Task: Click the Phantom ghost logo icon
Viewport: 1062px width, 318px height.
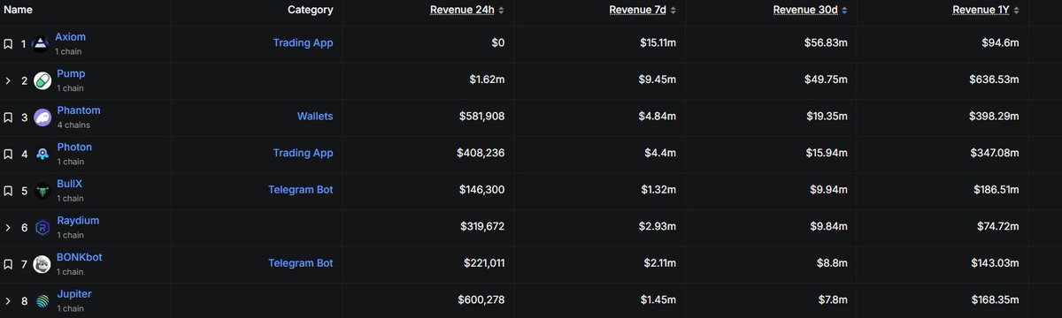Action: tap(42, 117)
